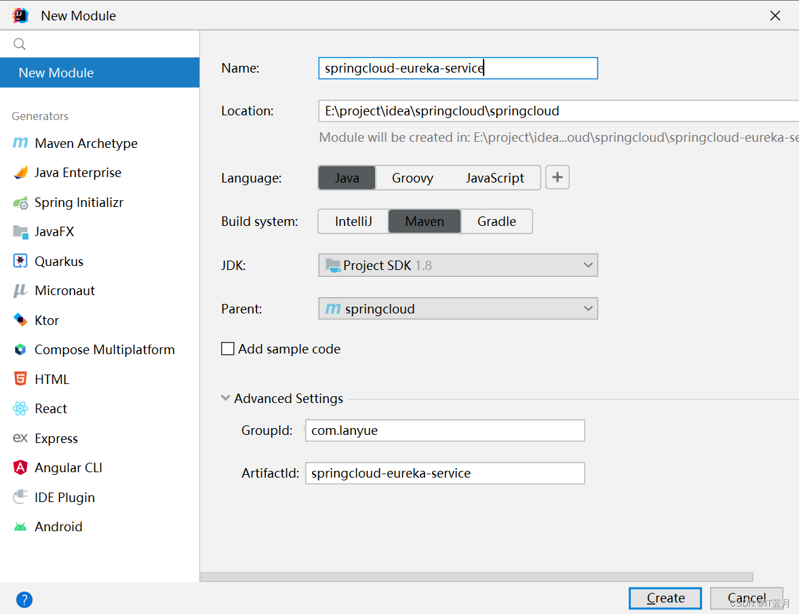Viewport: 799px width, 614px height.
Task: Open the Maven Archetype generator
Action: point(83,143)
